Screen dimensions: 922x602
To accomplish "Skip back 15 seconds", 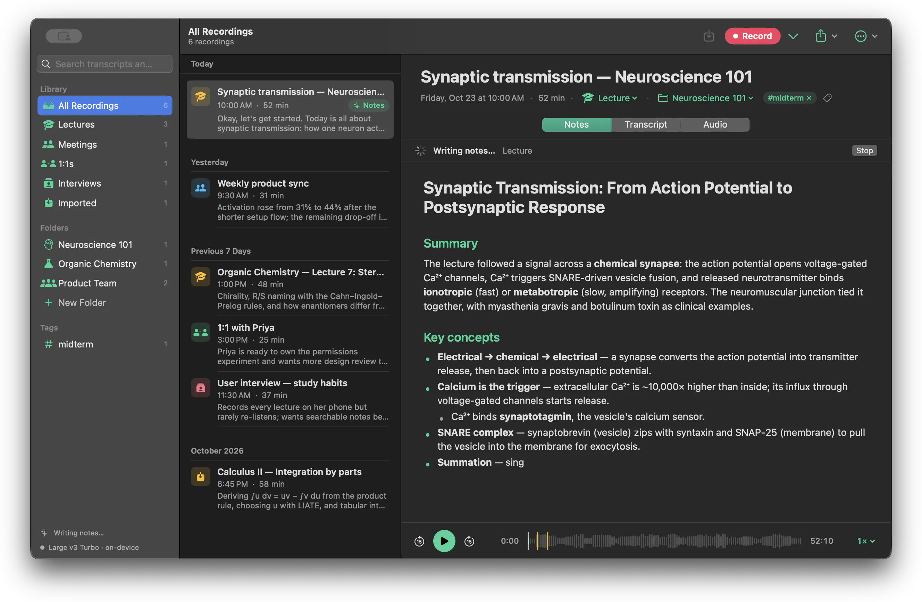I will [x=419, y=541].
